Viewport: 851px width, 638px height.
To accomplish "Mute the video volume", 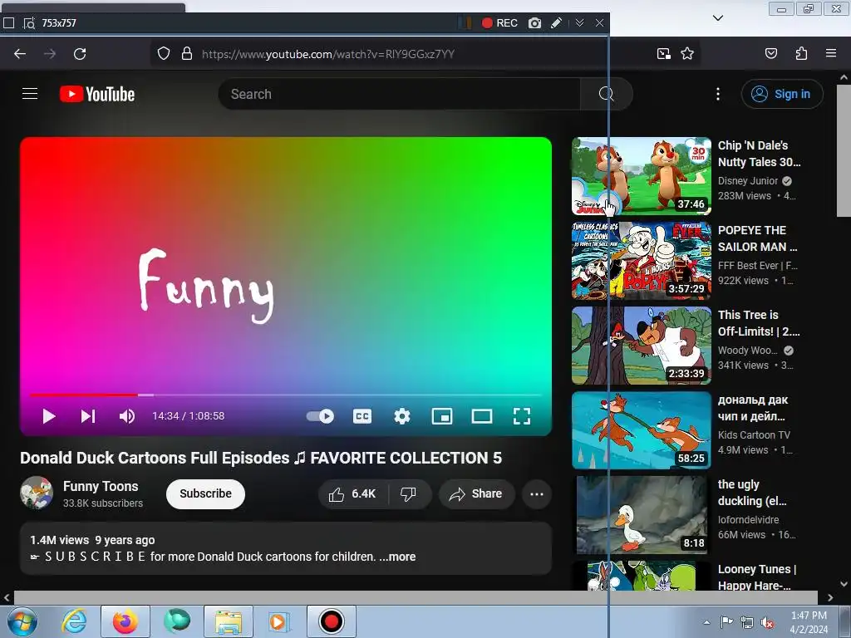I will 127,416.
